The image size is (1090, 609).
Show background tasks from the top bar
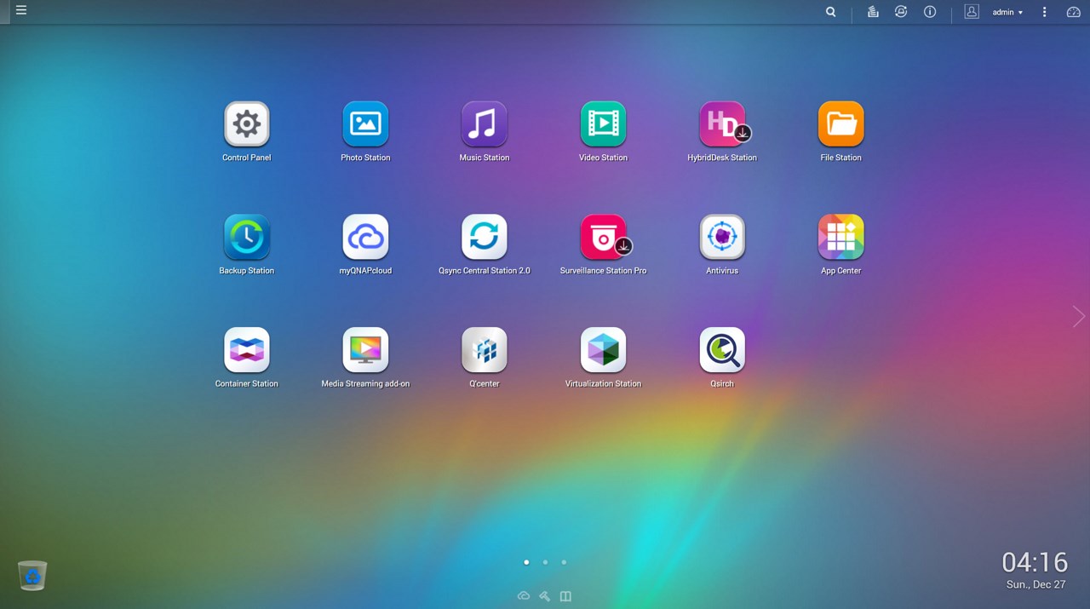coord(873,12)
